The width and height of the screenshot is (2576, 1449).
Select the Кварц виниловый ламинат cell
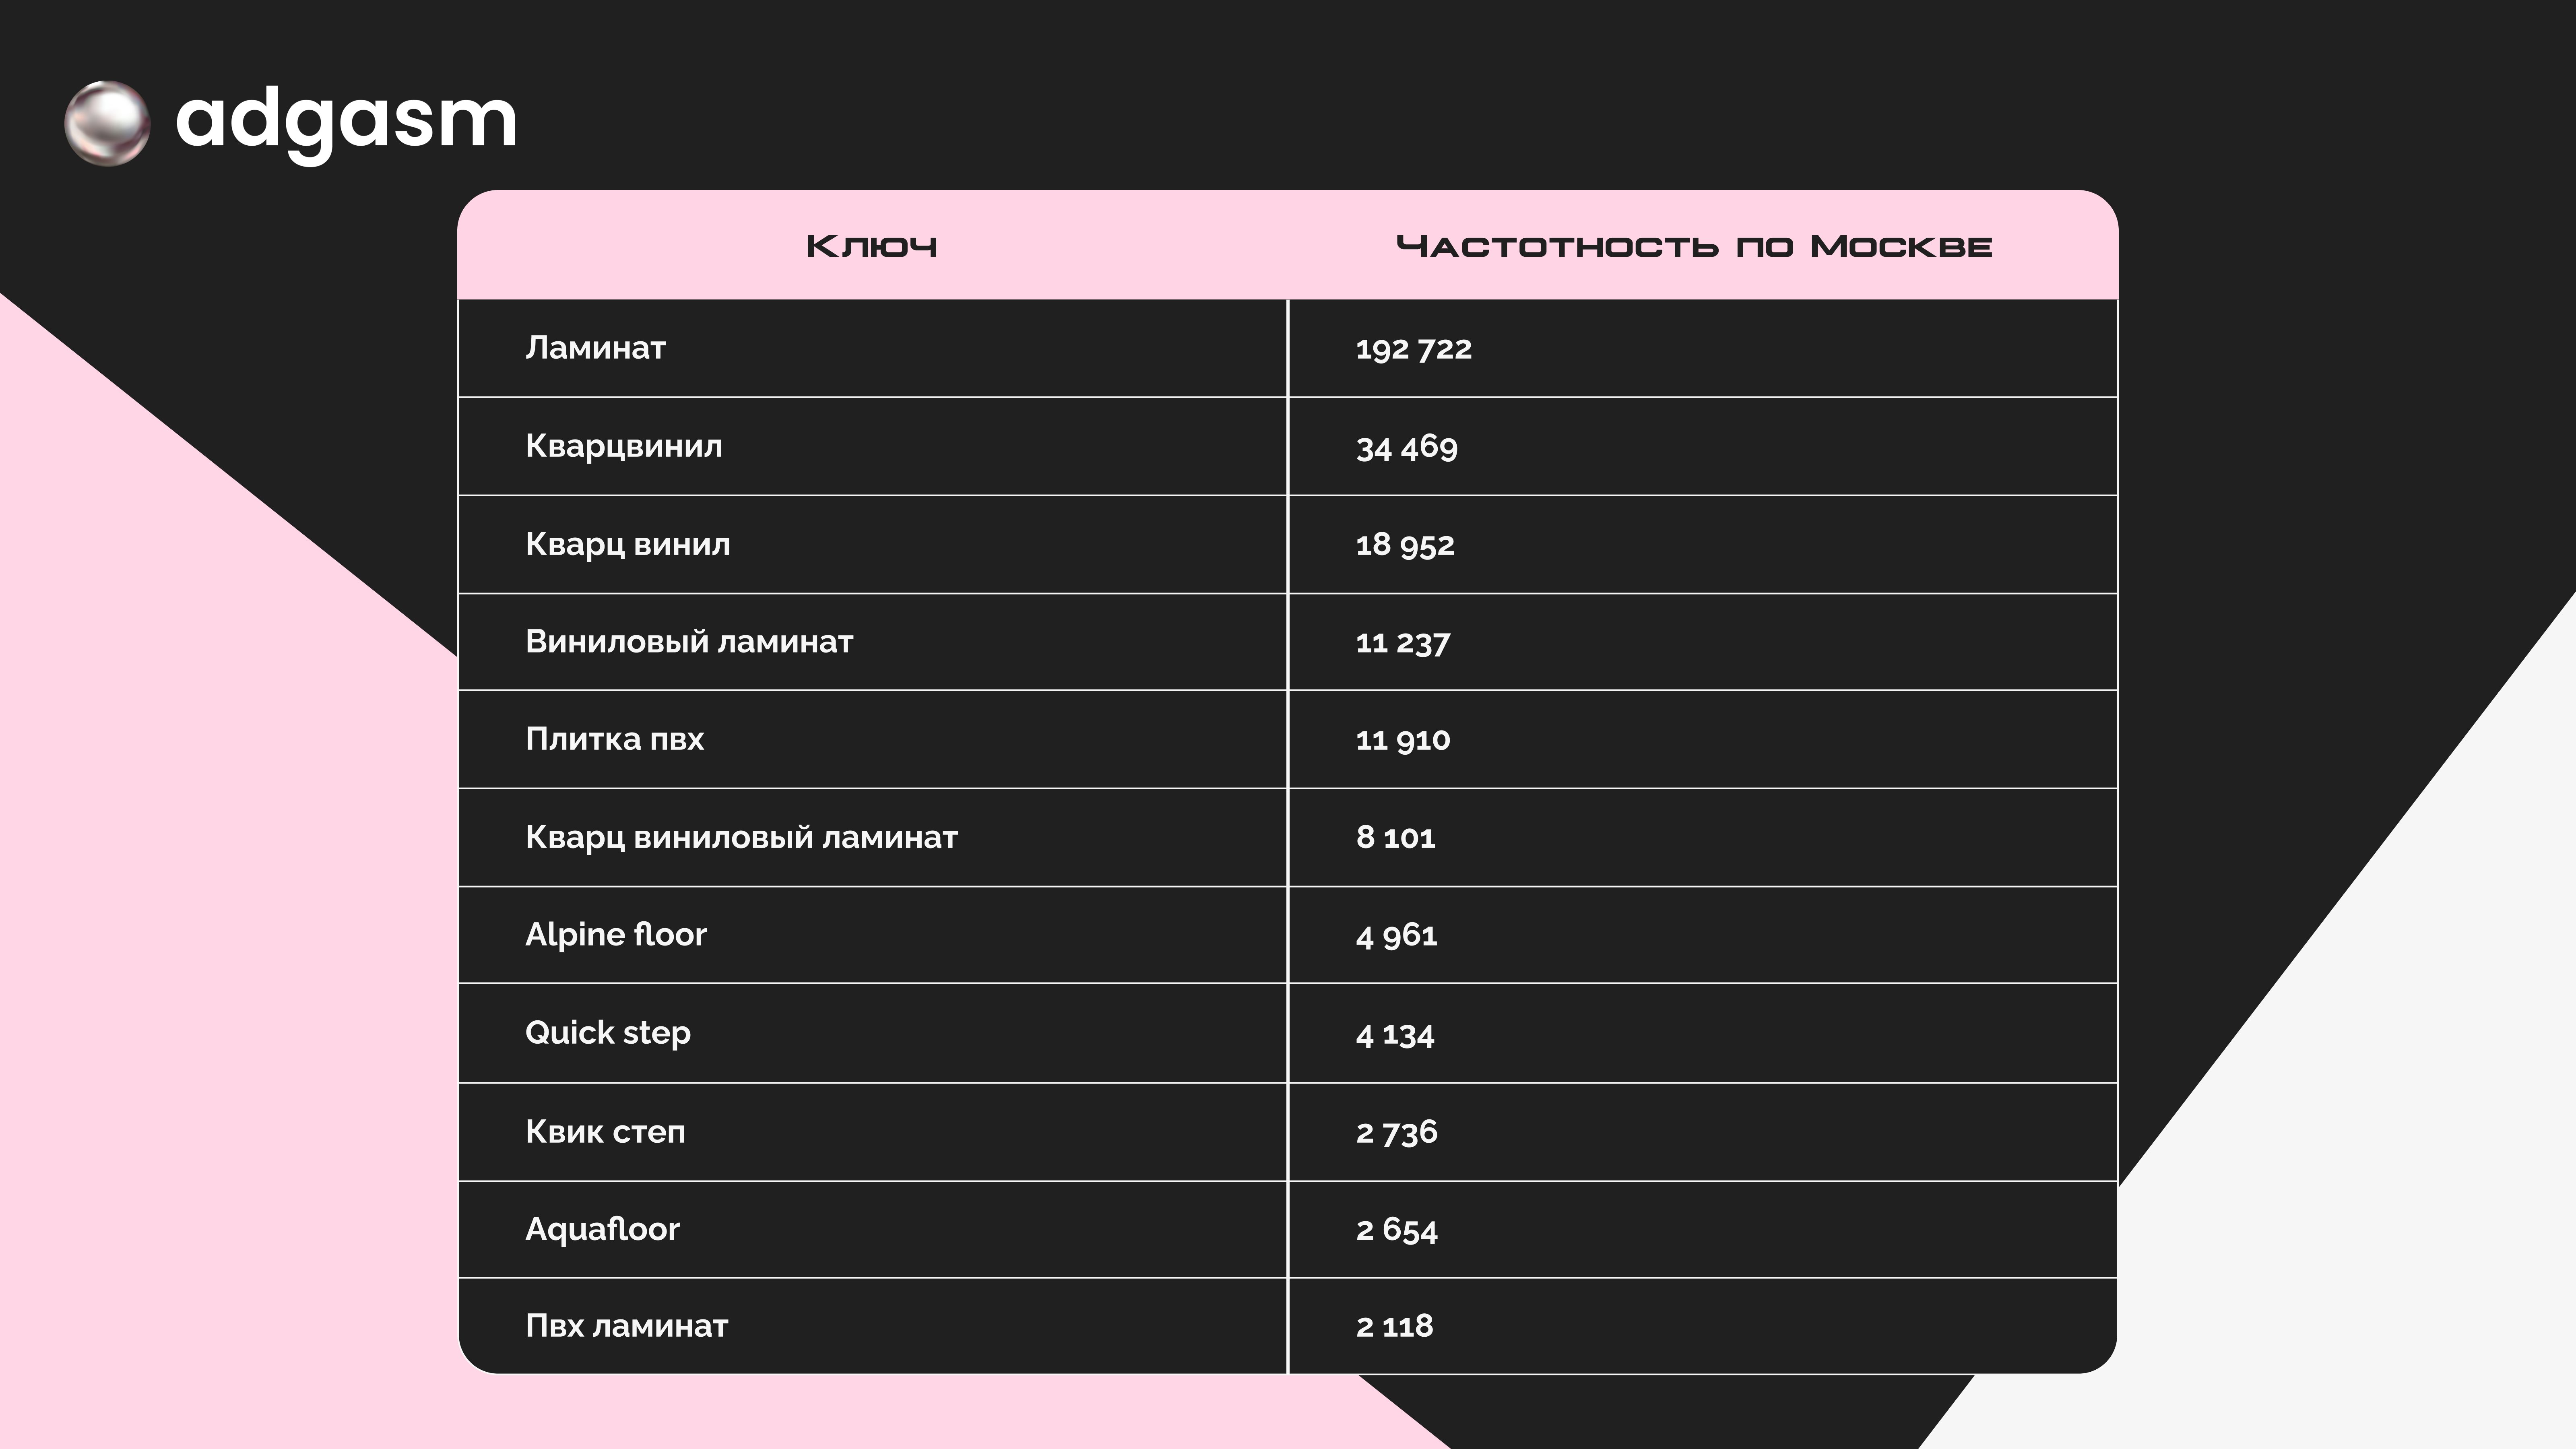point(741,837)
